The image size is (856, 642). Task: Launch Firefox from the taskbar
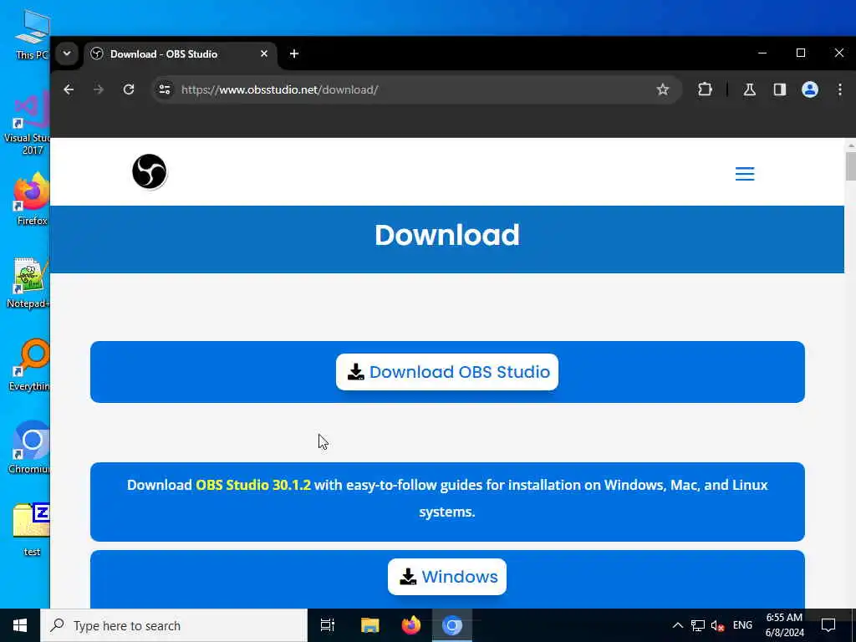[411, 625]
